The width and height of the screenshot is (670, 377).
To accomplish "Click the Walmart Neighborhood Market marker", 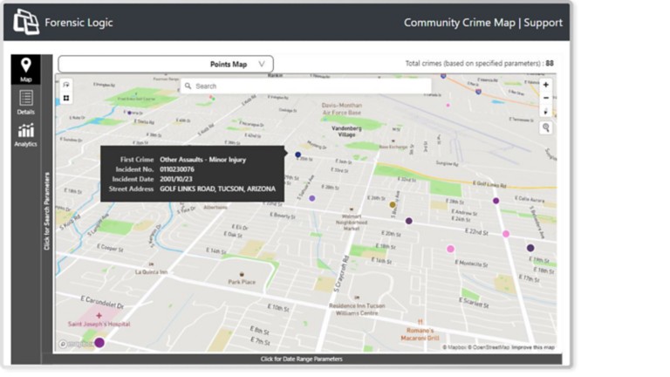I will (352, 209).
